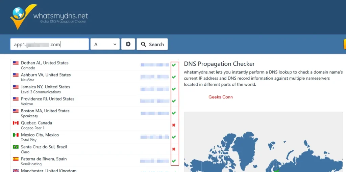Click the US flag beside Providence RI

pyautogui.click(x=16, y=99)
